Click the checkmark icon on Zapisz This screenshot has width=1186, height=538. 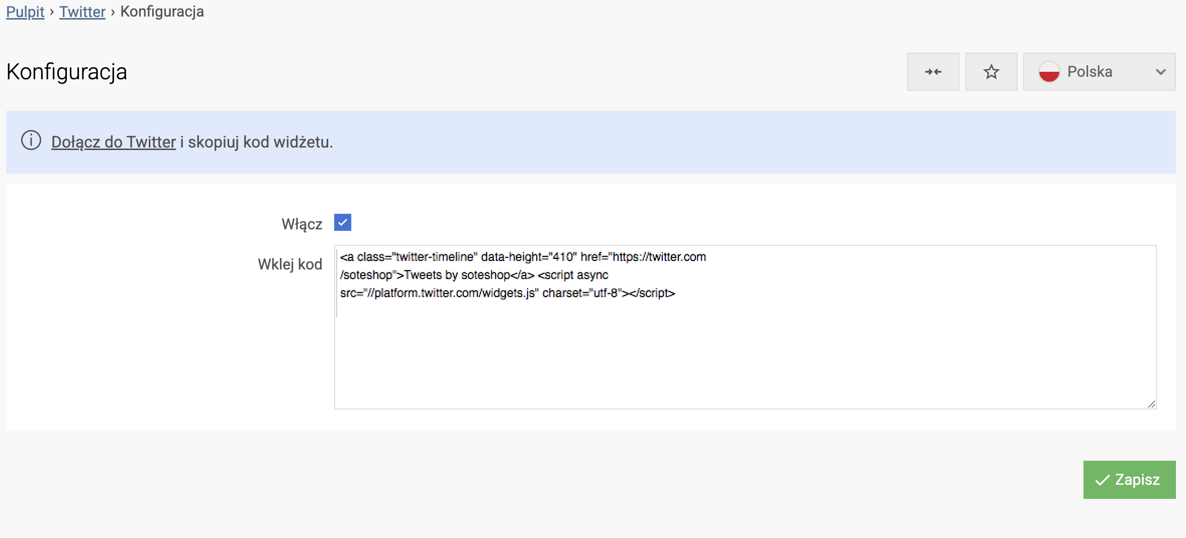point(1102,480)
